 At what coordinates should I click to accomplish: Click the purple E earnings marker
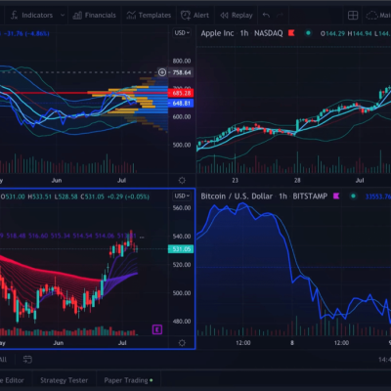click(x=157, y=329)
